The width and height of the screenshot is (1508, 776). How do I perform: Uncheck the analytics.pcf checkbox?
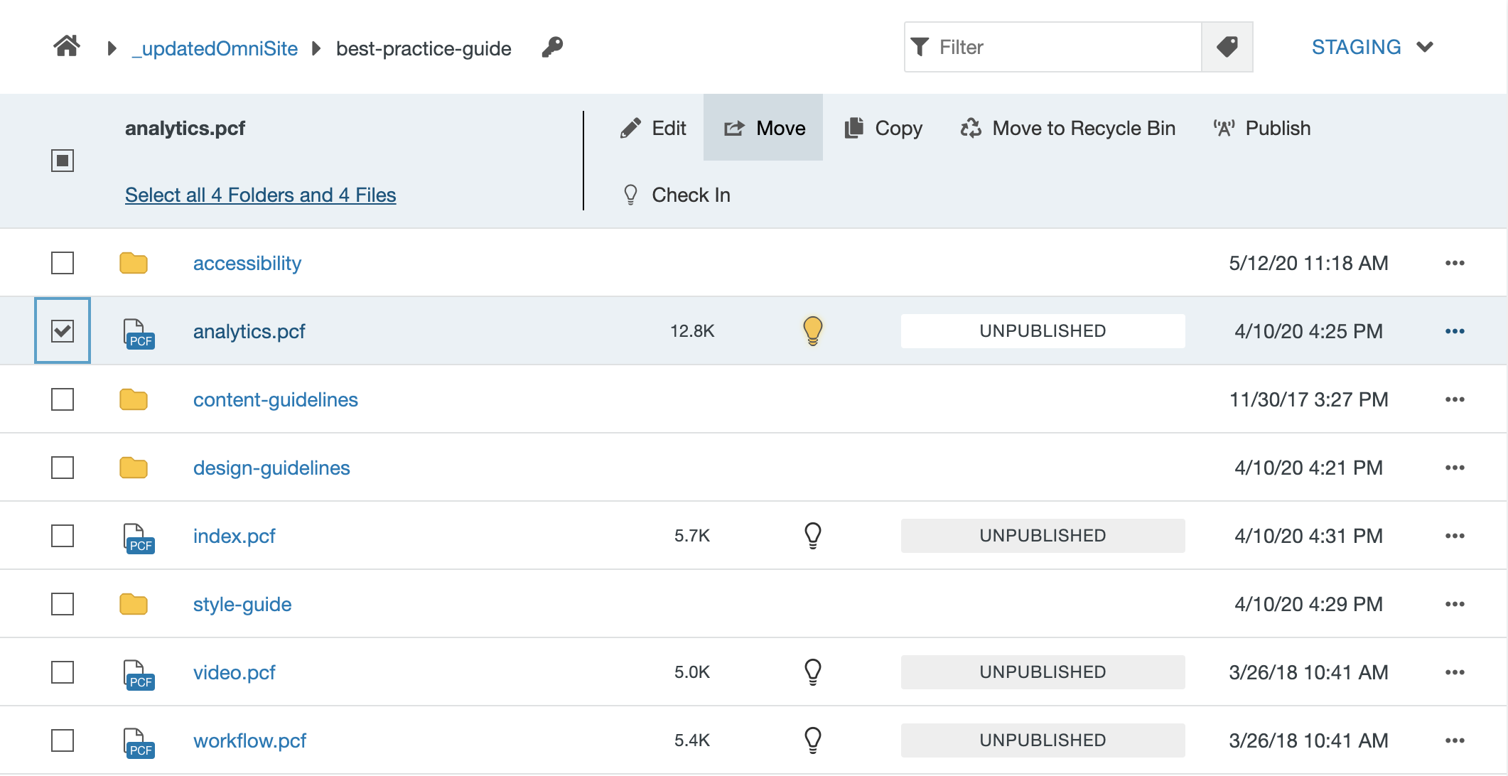pyautogui.click(x=63, y=331)
